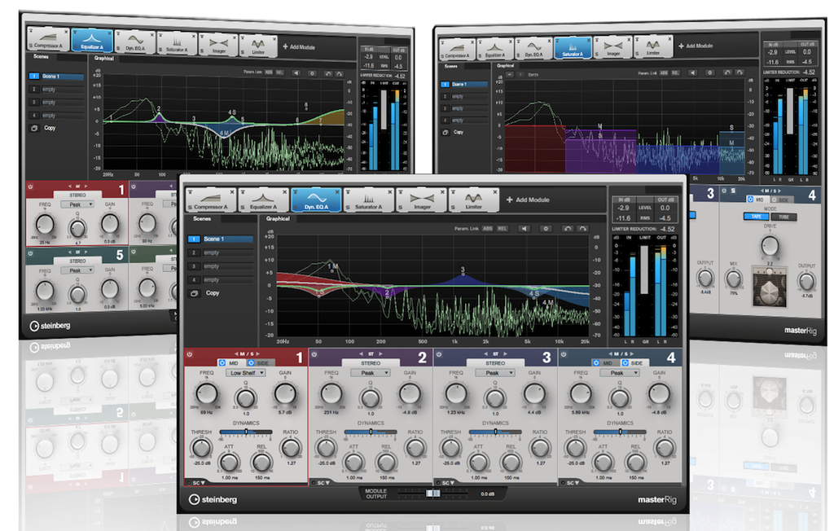The width and height of the screenshot is (834, 531).
Task: Click band 2 RATIO knob
Action: click(415, 448)
